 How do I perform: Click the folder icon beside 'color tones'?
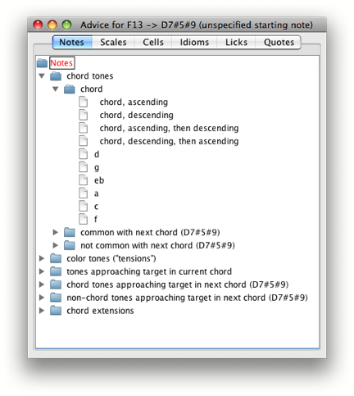(56, 258)
